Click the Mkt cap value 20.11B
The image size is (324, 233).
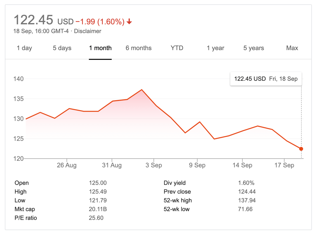98,209
